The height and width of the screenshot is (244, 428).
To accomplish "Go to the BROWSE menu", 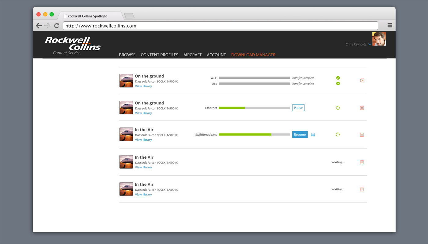I will point(127,55).
